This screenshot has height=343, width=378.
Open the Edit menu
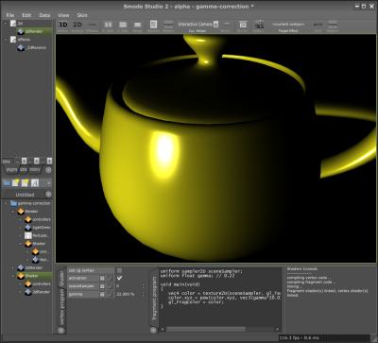[26, 15]
